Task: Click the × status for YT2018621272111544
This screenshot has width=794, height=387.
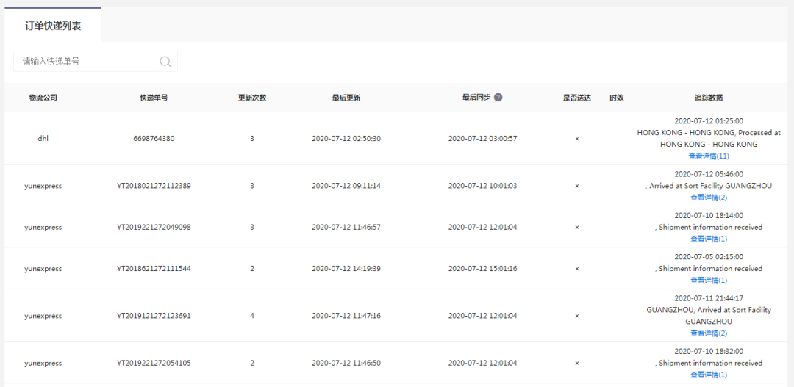Action: (577, 269)
